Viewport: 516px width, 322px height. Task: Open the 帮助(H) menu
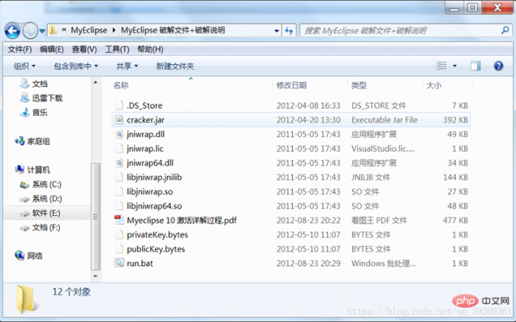(x=150, y=49)
